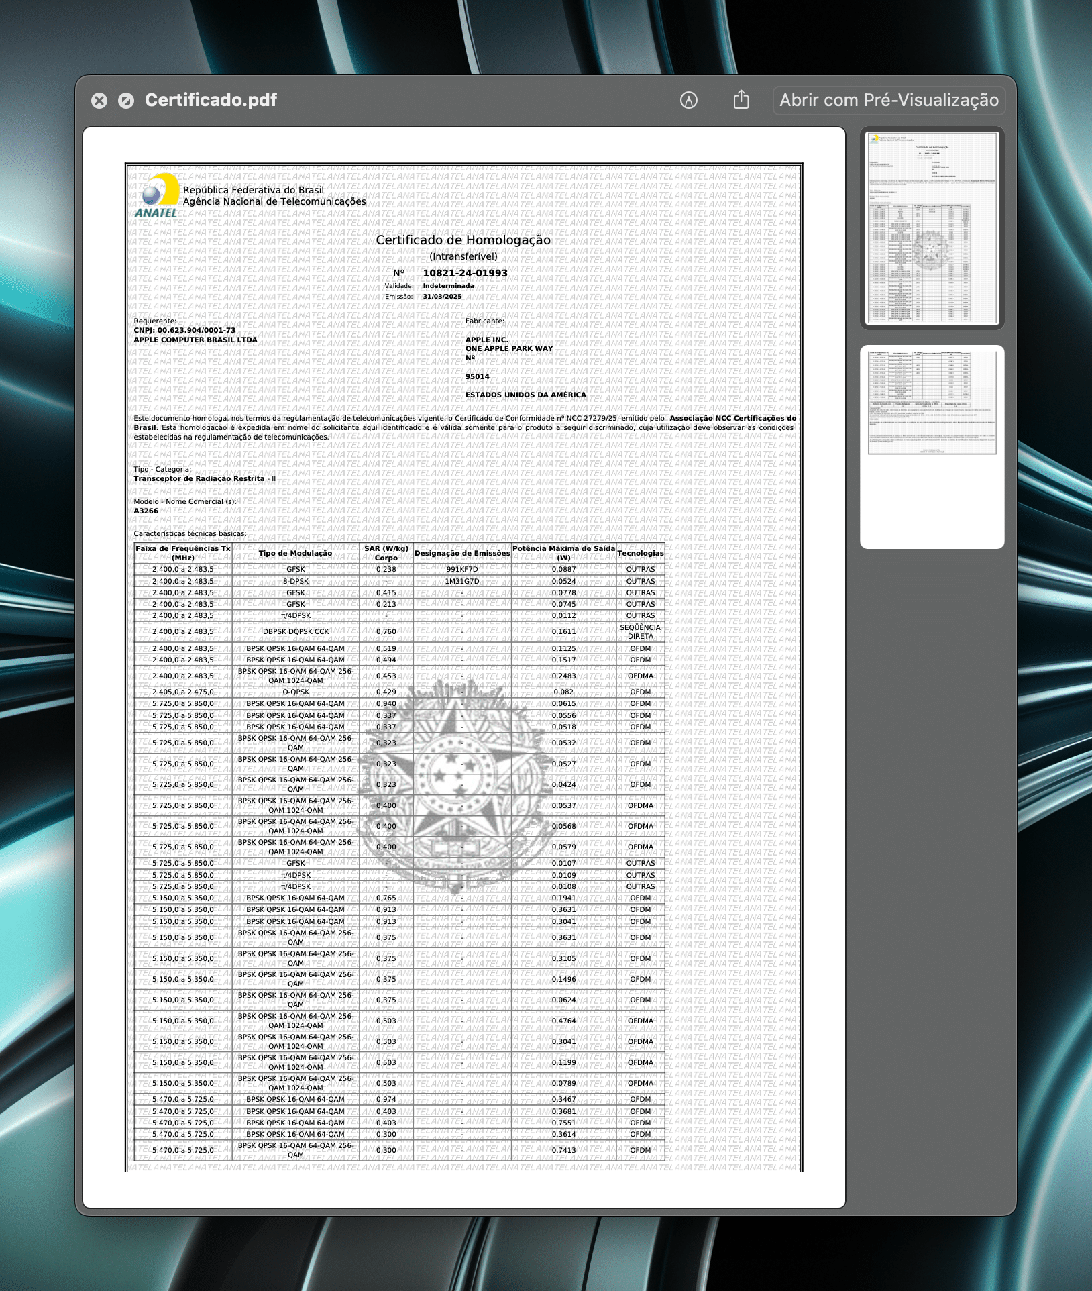Click power value 0,7551
1092x1291 pixels.
563,1123
